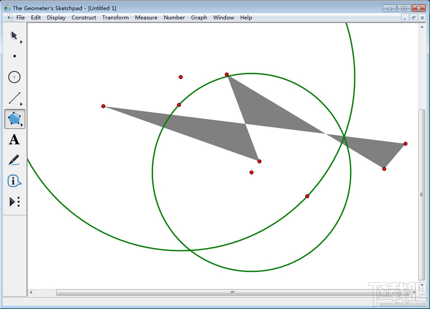Click the vertical scrollbar thumb
The width and height of the screenshot is (430, 309).
tap(422, 195)
